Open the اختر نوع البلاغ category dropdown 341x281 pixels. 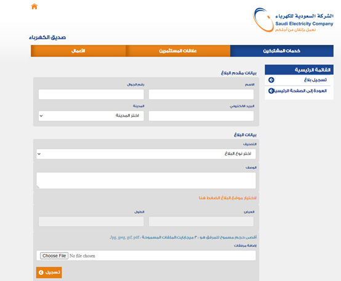(146, 154)
